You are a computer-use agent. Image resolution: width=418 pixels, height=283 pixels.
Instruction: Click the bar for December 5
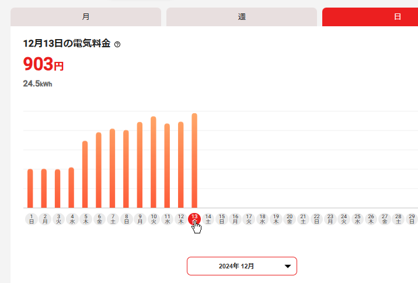tap(85, 174)
